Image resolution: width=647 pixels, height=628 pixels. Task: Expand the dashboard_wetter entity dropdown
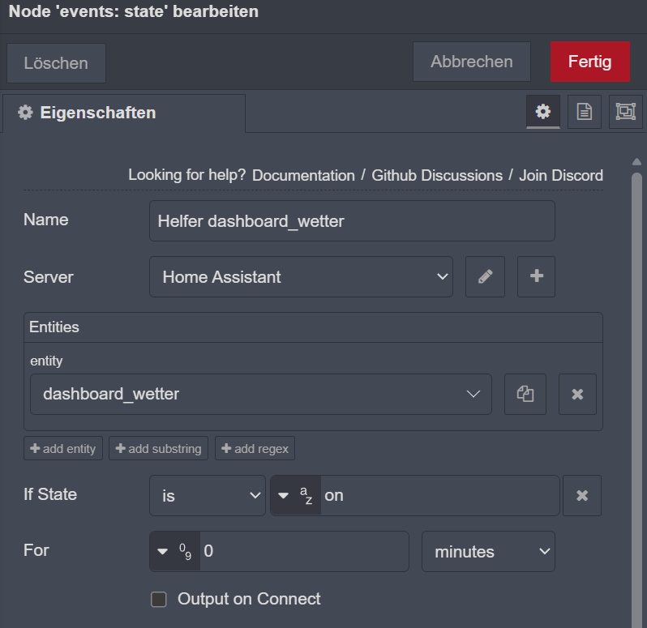click(260, 395)
